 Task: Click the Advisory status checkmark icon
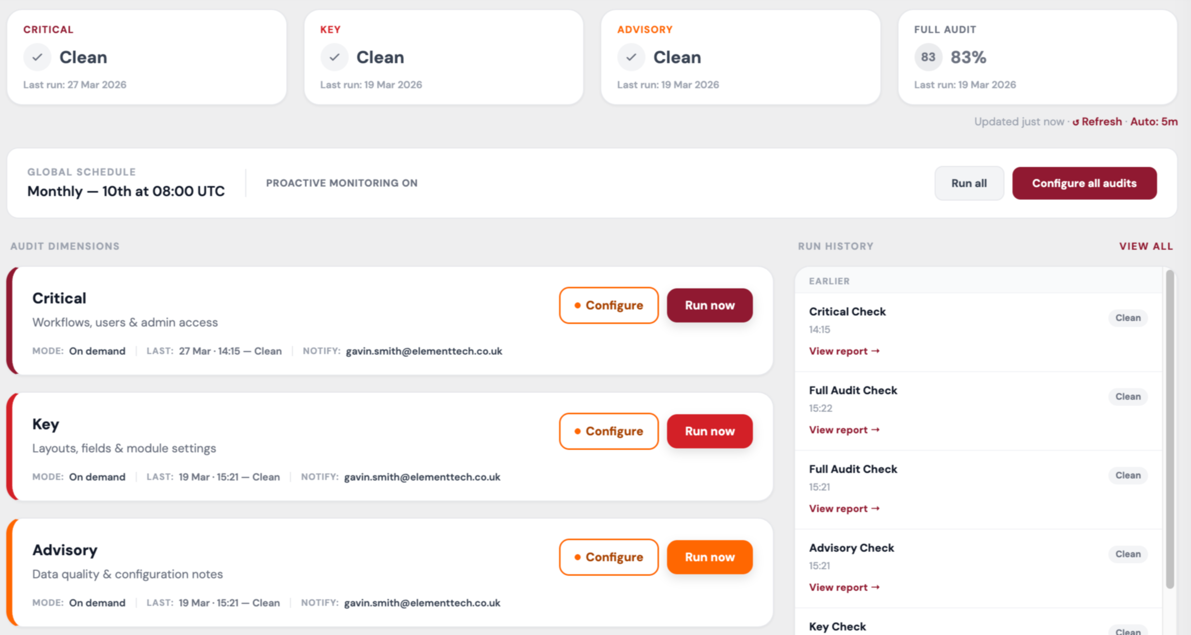coord(631,57)
